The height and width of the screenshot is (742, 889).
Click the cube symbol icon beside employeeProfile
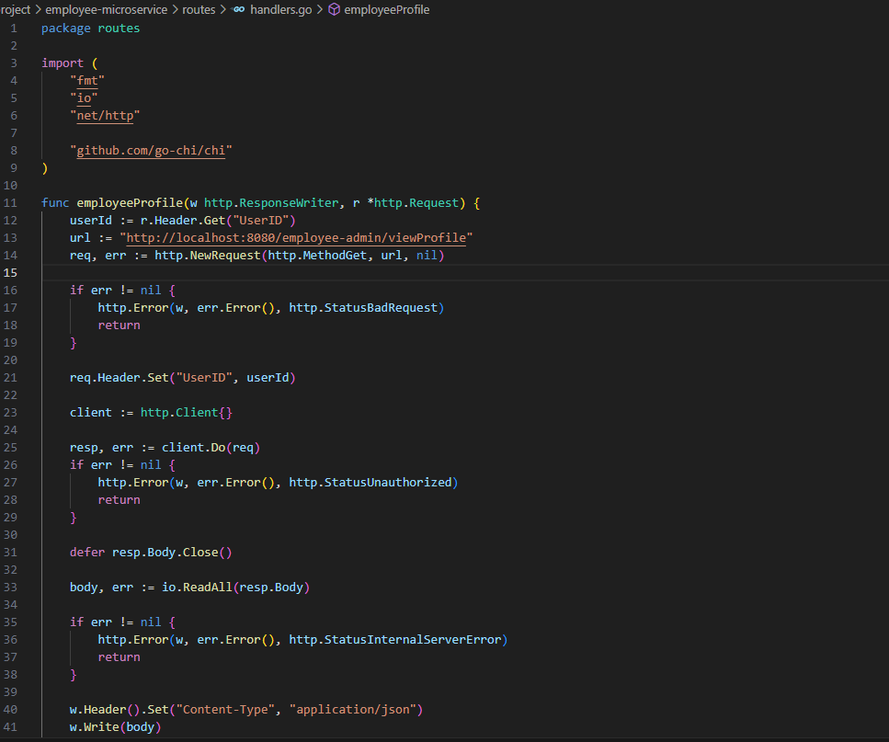click(x=335, y=9)
